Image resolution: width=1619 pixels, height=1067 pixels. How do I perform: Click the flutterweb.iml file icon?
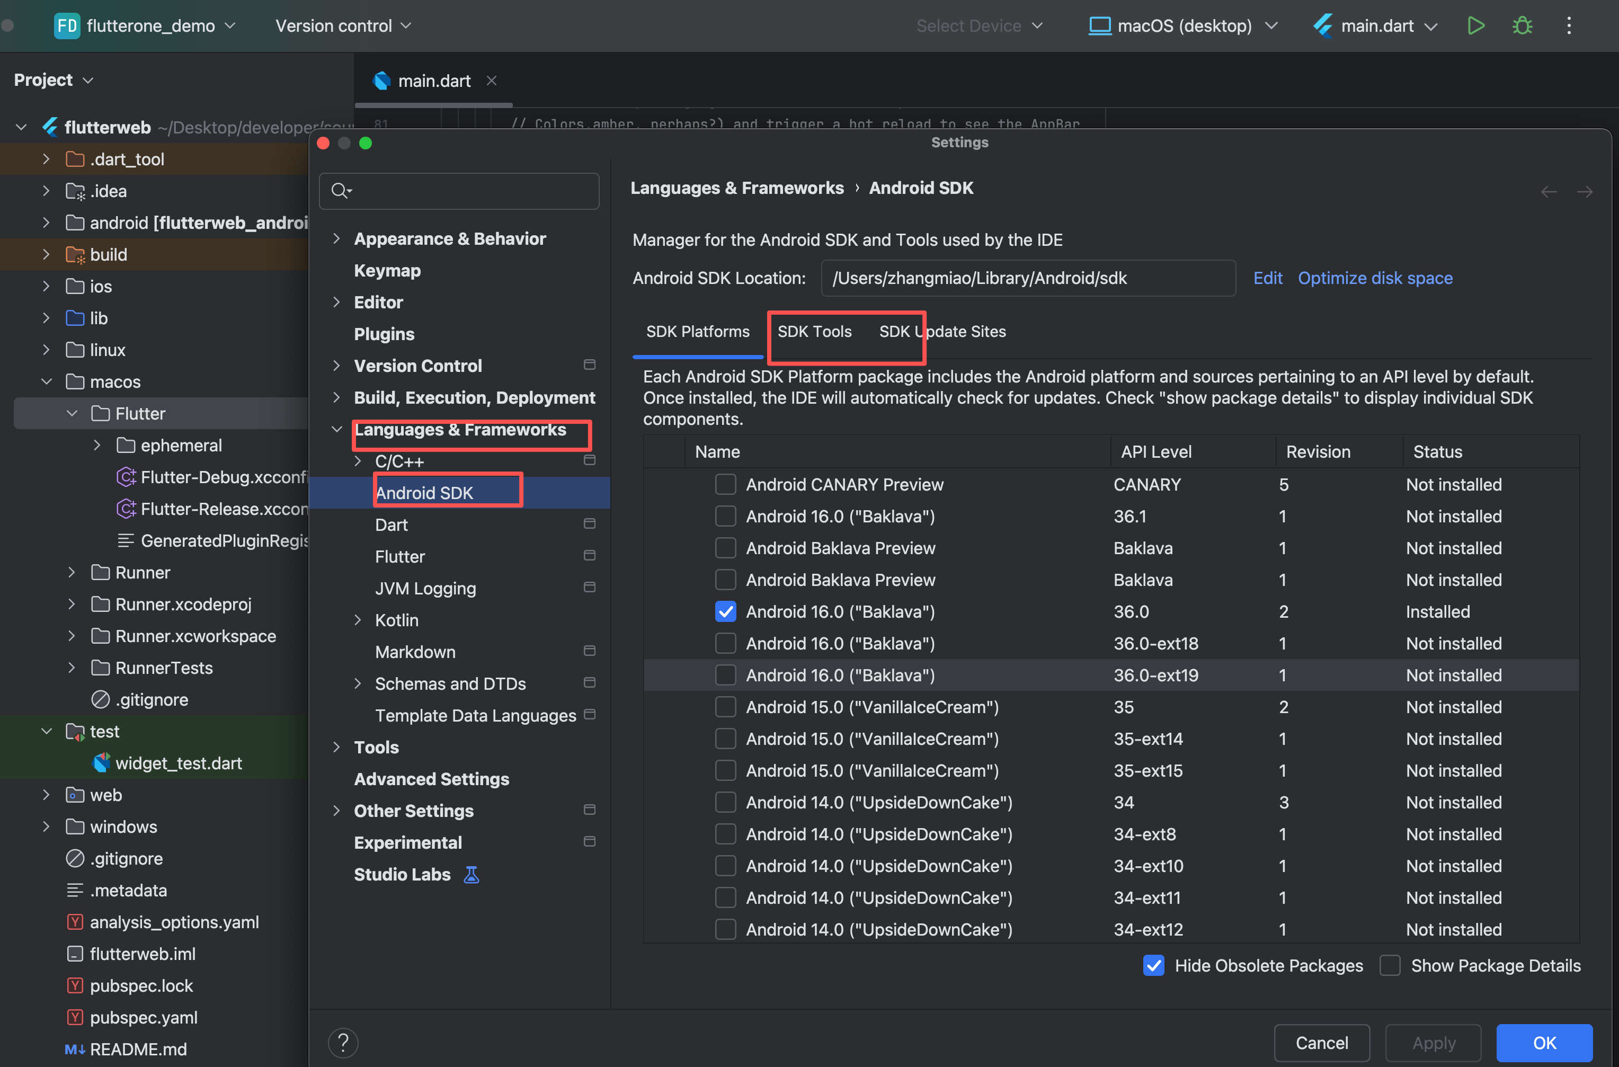(75, 954)
